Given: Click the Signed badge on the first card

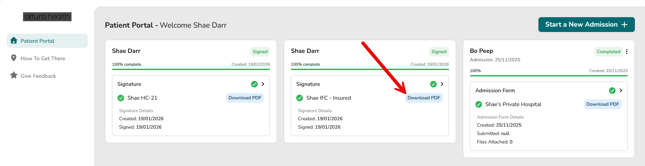Looking at the screenshot, I should click(x=260, y=52).
